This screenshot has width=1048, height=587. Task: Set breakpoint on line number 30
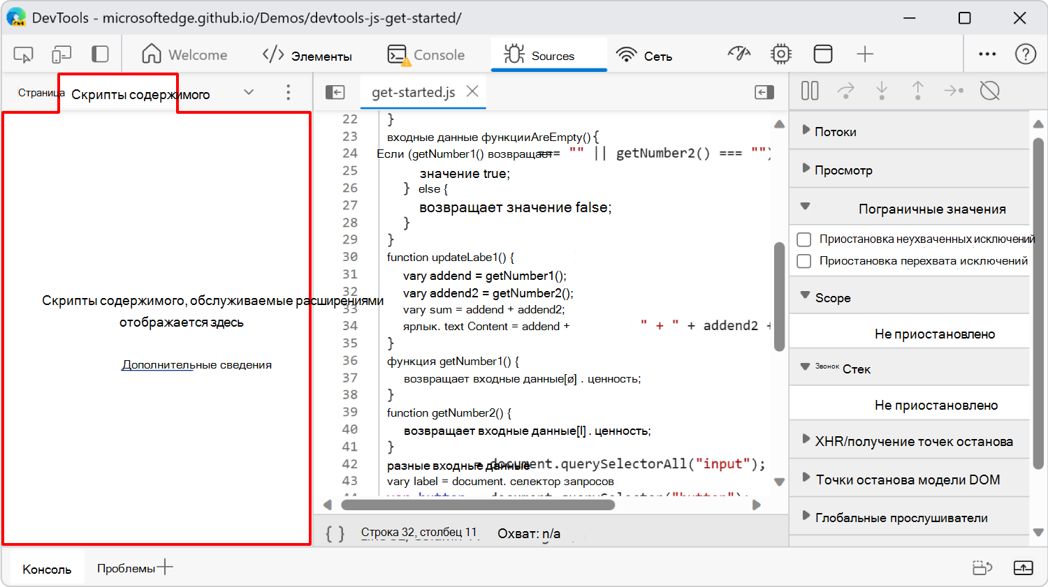(350, 257)
